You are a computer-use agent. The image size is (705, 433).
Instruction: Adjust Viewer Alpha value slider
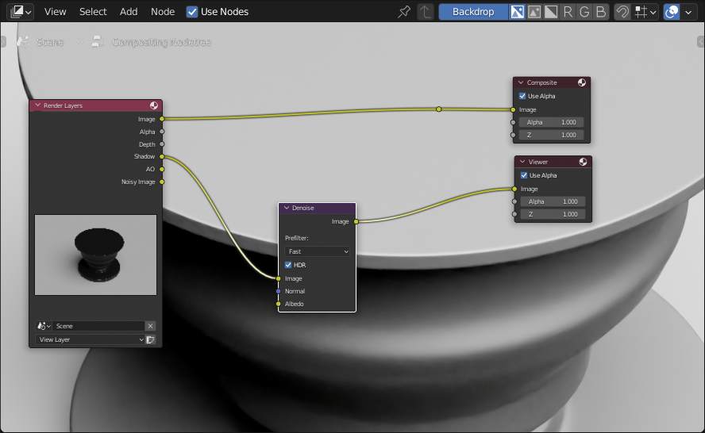(553, 201)
